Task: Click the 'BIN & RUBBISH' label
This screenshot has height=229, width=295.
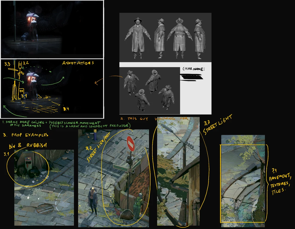Action: tap(28, 146)
